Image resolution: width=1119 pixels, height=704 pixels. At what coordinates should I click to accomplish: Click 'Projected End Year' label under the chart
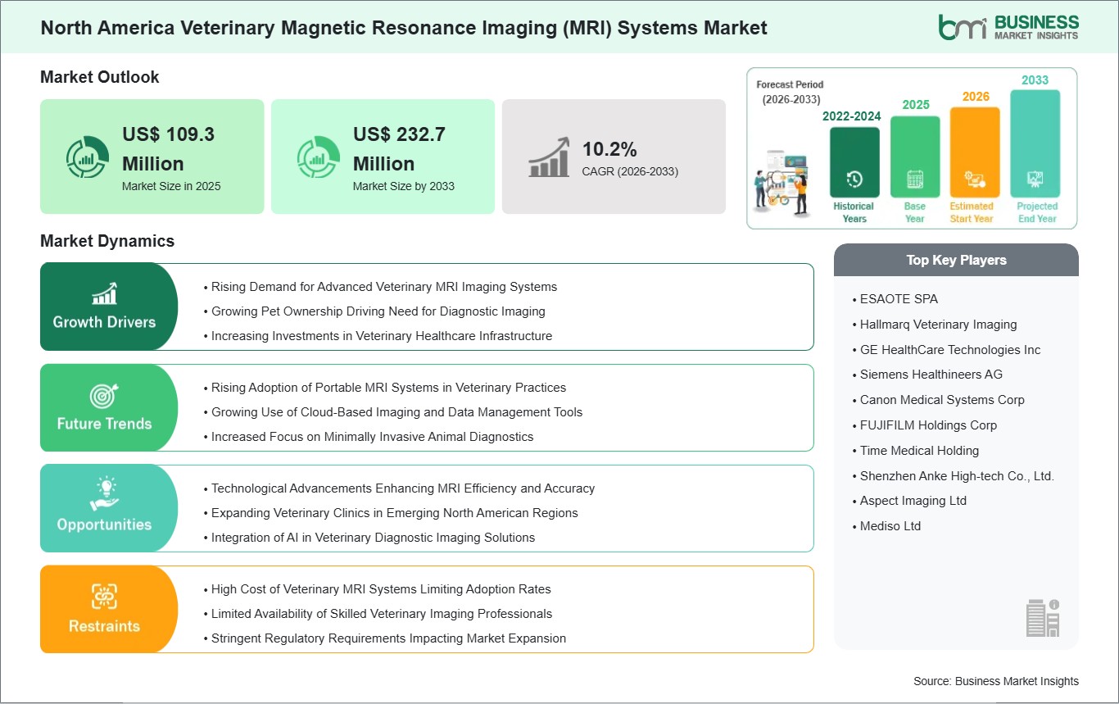point(1037,212)
